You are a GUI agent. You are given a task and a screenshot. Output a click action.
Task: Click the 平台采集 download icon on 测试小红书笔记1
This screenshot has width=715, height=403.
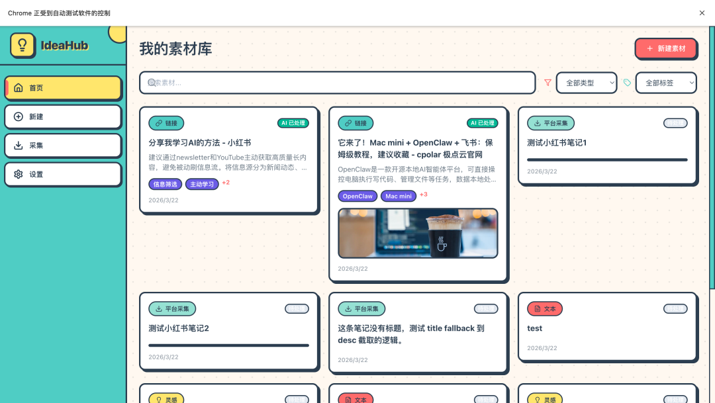tap(536, 123)
